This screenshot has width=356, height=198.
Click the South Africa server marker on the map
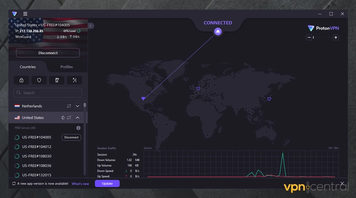coord(208,135)
